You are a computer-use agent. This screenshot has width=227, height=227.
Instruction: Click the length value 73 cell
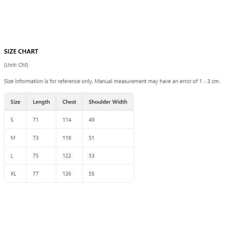point(36,138)
